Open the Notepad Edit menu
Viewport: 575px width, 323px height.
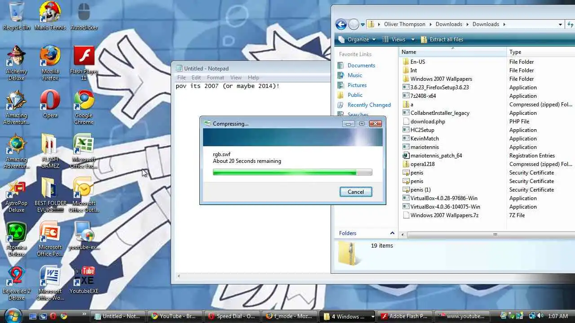(x=196, y=78)
